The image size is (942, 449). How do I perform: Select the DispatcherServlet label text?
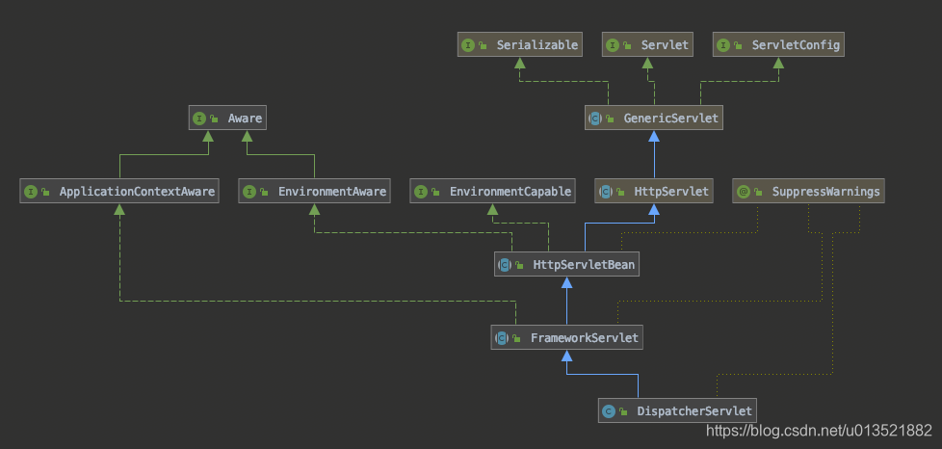(x=694, y=411)
